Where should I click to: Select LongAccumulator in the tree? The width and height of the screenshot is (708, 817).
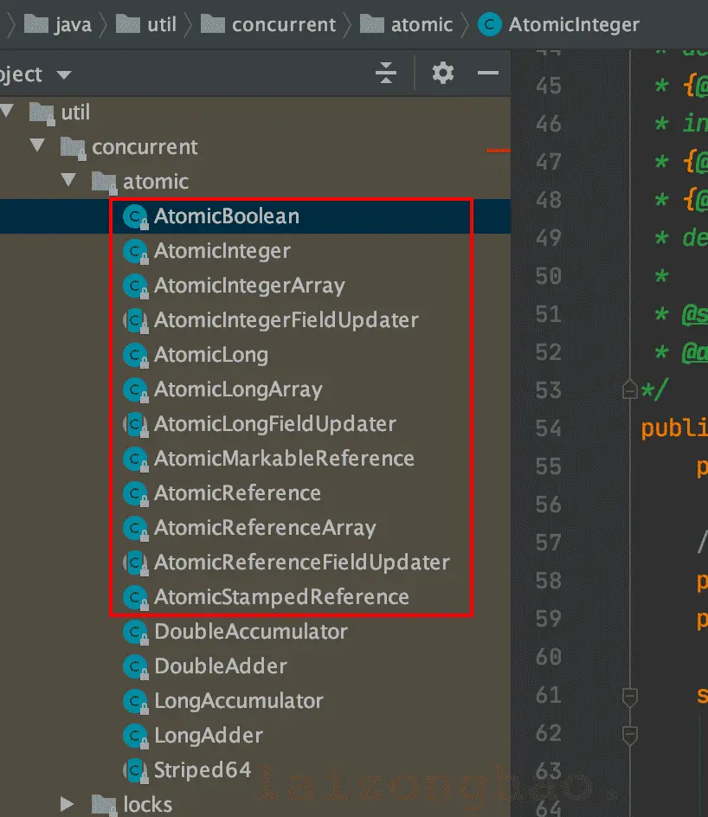coord(239,701)
